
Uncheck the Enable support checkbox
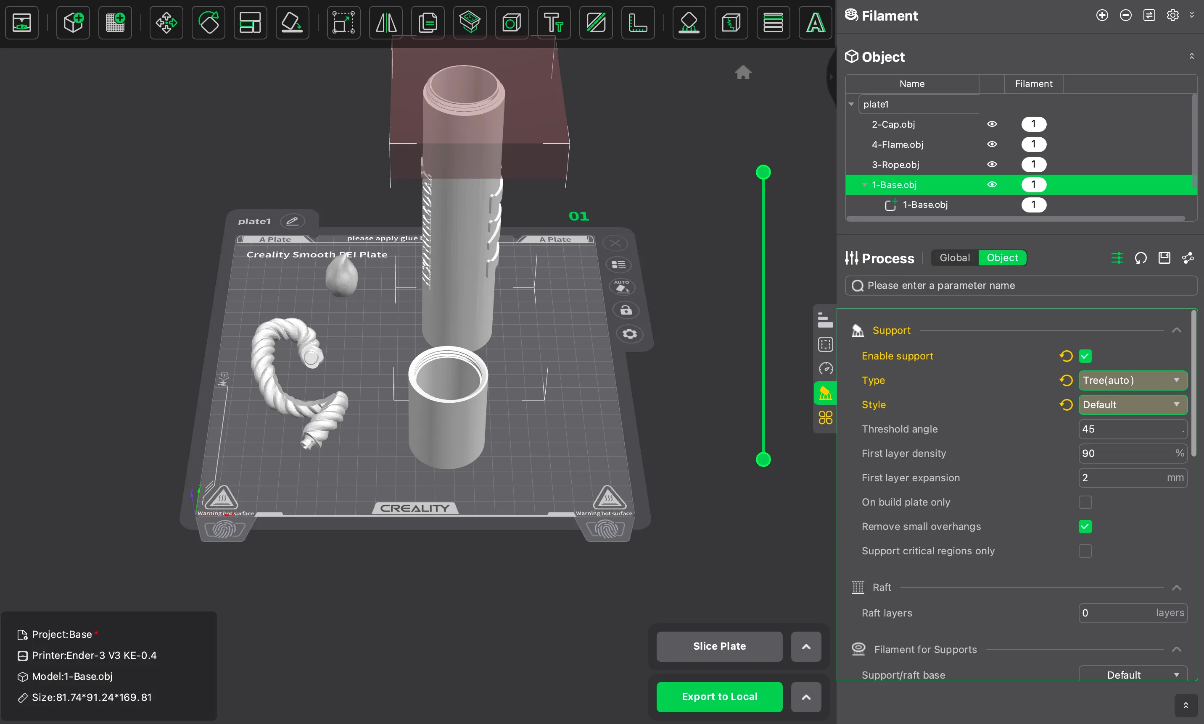pyautogui.click(x=1085, y=356)
